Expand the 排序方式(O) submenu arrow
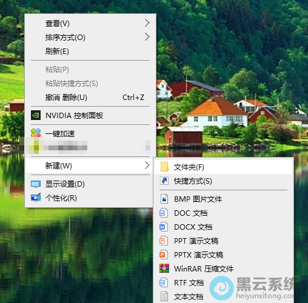Viewport: 308px width, 303px height. pyautogui.click(x=147, y=37)
